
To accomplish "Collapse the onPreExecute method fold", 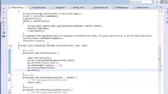I will point(12,50).
